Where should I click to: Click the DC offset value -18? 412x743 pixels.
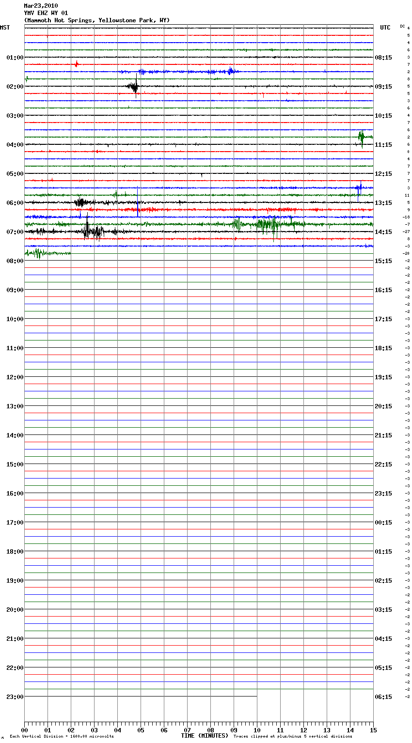tap(407, 217)
